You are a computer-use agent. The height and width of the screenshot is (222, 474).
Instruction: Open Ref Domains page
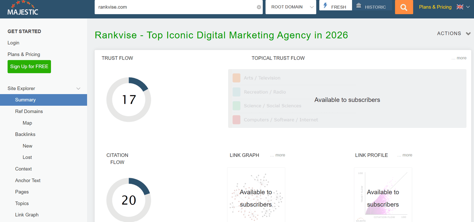tap(29, 111)
